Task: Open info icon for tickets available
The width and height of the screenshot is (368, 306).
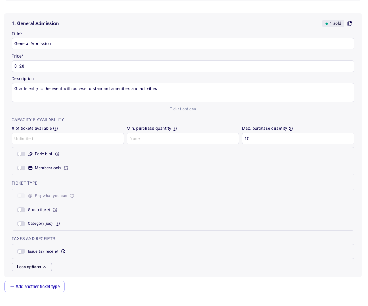Action: click(x=56, y=129)
